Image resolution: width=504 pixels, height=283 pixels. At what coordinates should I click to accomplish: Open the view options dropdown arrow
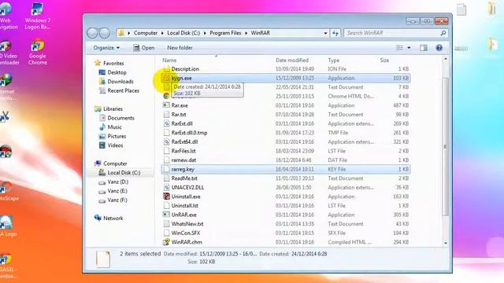[x=409, y=48]
